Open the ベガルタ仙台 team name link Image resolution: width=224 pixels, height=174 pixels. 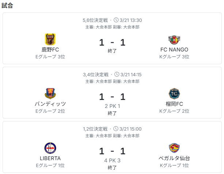pos(174,158)
